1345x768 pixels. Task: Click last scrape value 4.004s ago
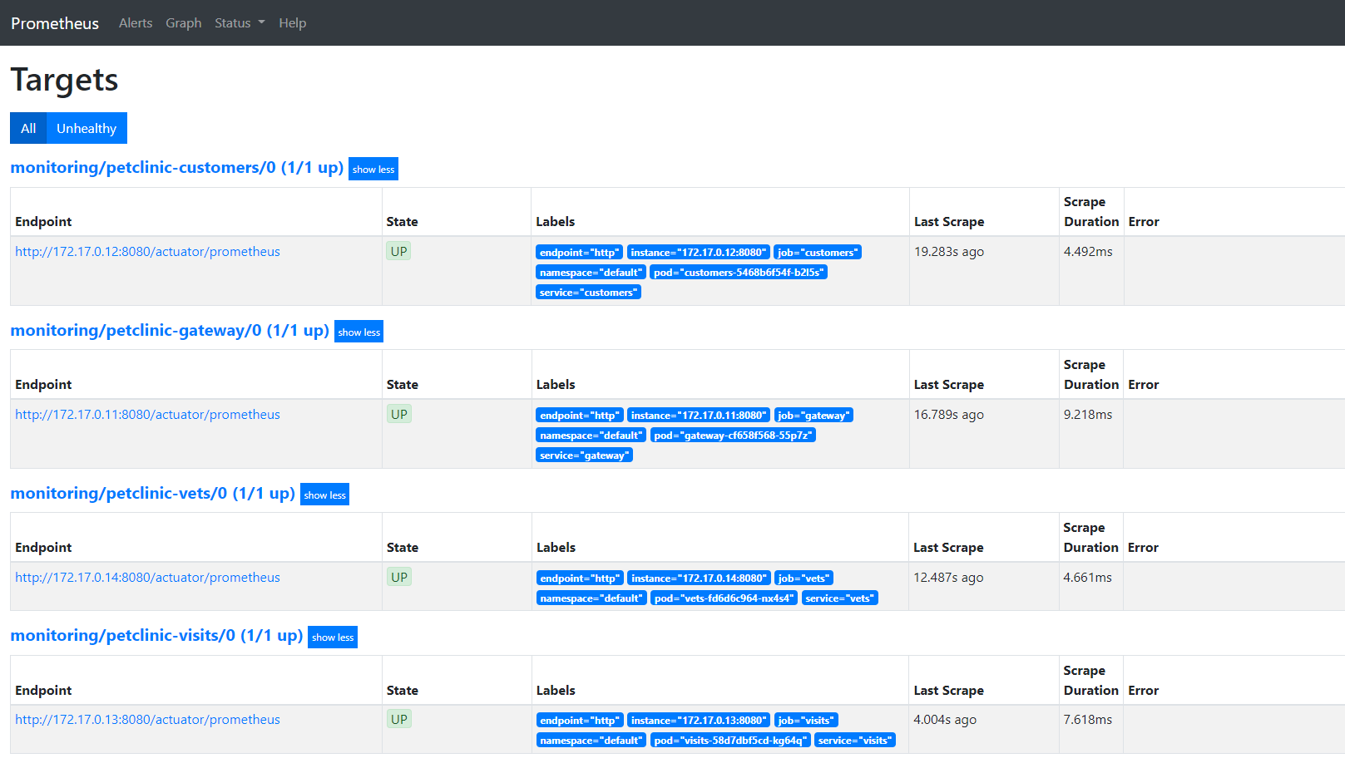pos(945,720)
